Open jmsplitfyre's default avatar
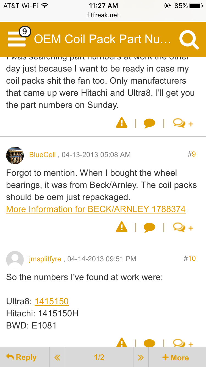 15,259
